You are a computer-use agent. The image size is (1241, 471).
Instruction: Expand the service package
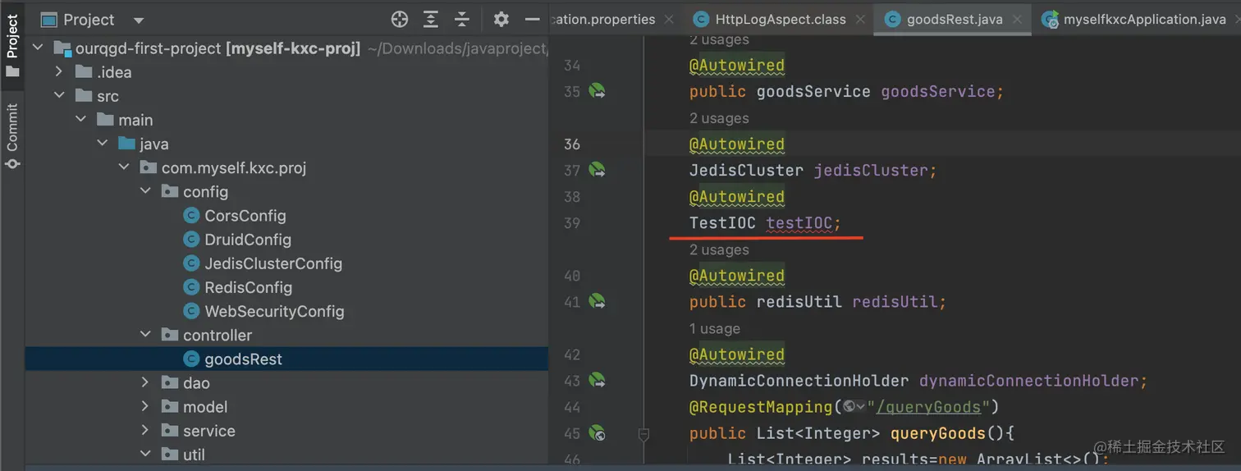tap(145, 430)
